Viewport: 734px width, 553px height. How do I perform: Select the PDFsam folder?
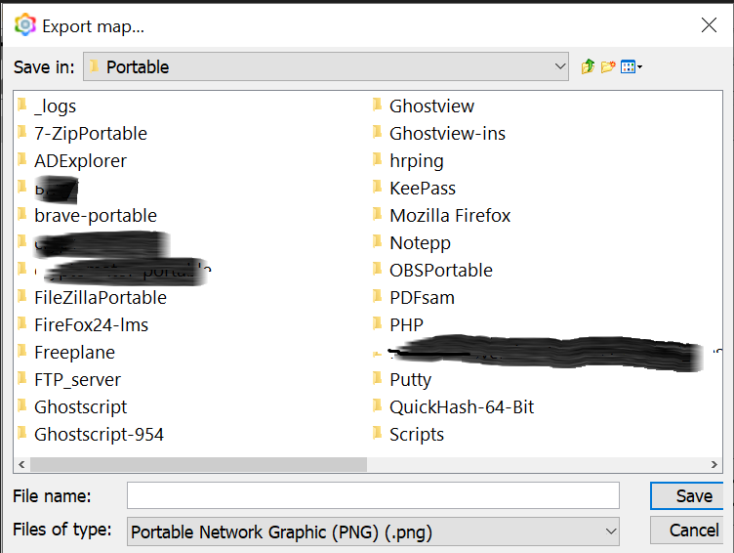tap(422, 298)
